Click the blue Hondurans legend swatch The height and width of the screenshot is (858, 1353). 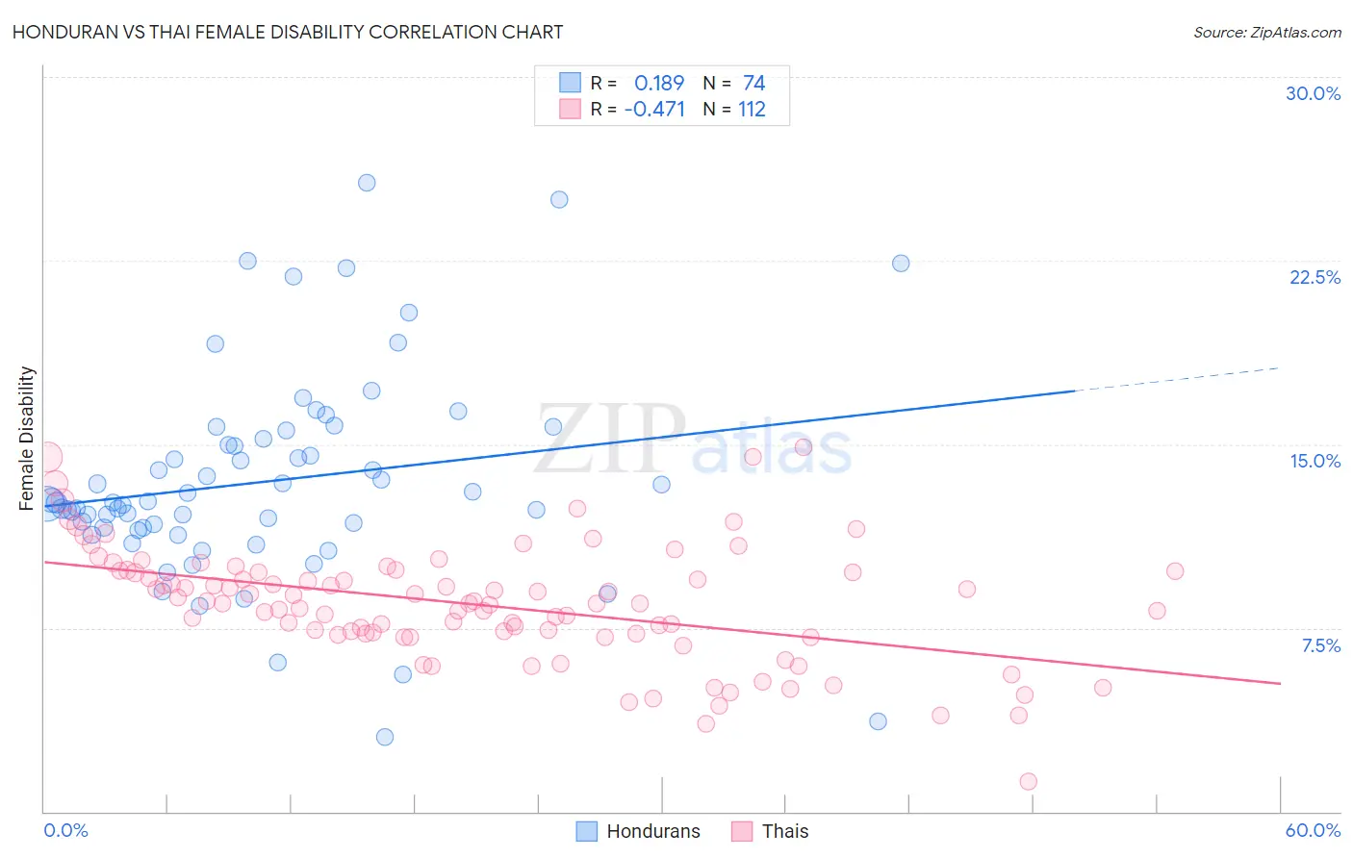pyautogui.click(x=587, y=831)
